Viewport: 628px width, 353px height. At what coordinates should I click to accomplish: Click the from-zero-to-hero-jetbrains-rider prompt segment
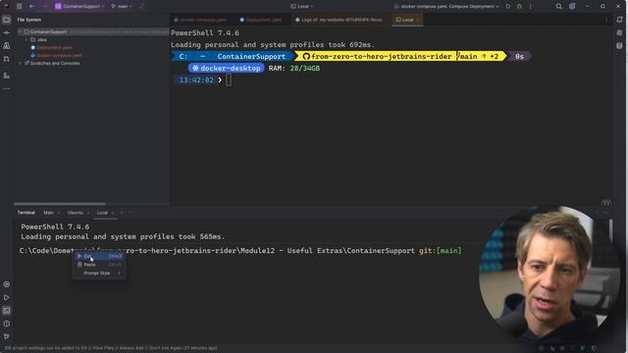(381, 57)
